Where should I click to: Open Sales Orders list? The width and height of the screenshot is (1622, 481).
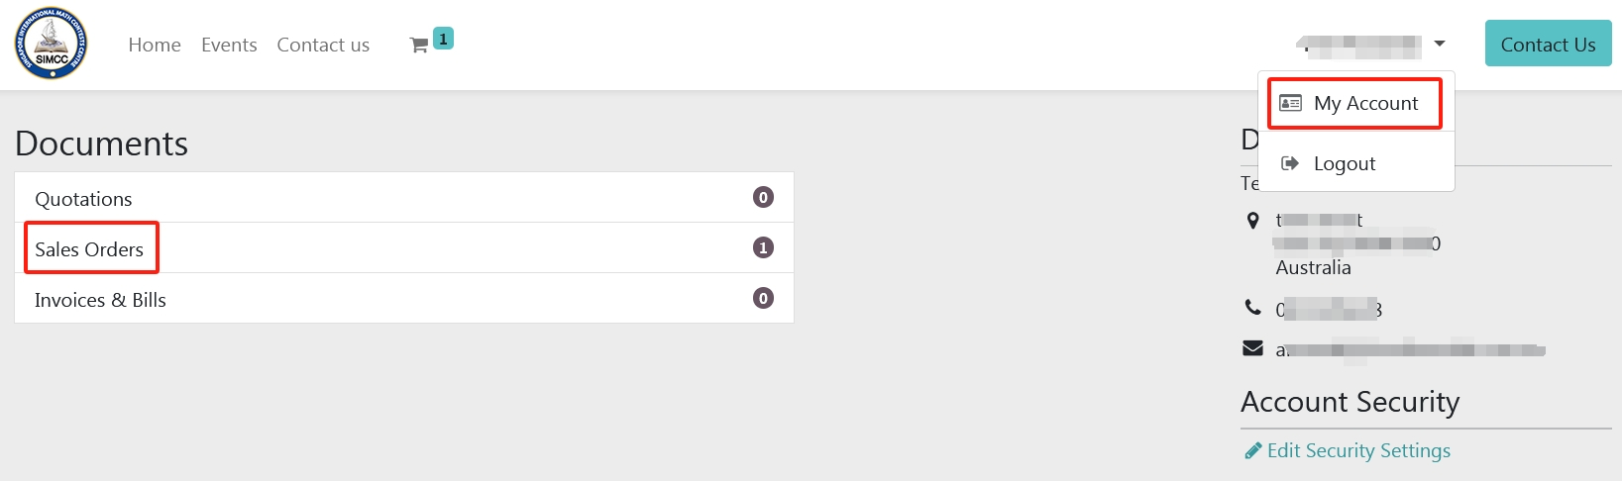click(x=404, y=248)
